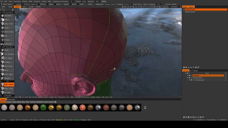Open the File menu
The width and height of the screenshot is (228, 128).
pyautogui.click(x=1, y=1)
